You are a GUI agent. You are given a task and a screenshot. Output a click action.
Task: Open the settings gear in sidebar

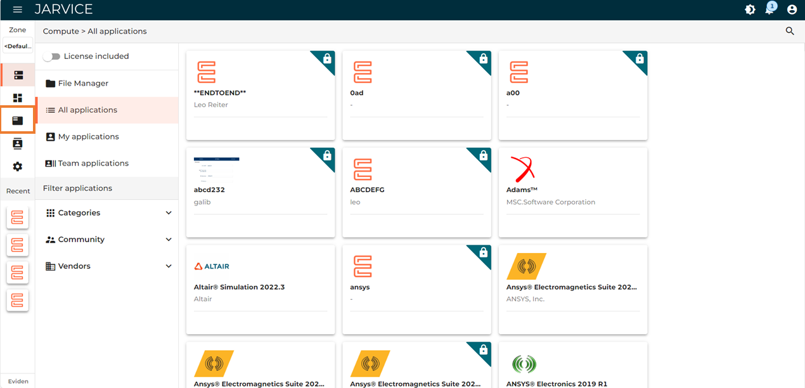[18, 167]
